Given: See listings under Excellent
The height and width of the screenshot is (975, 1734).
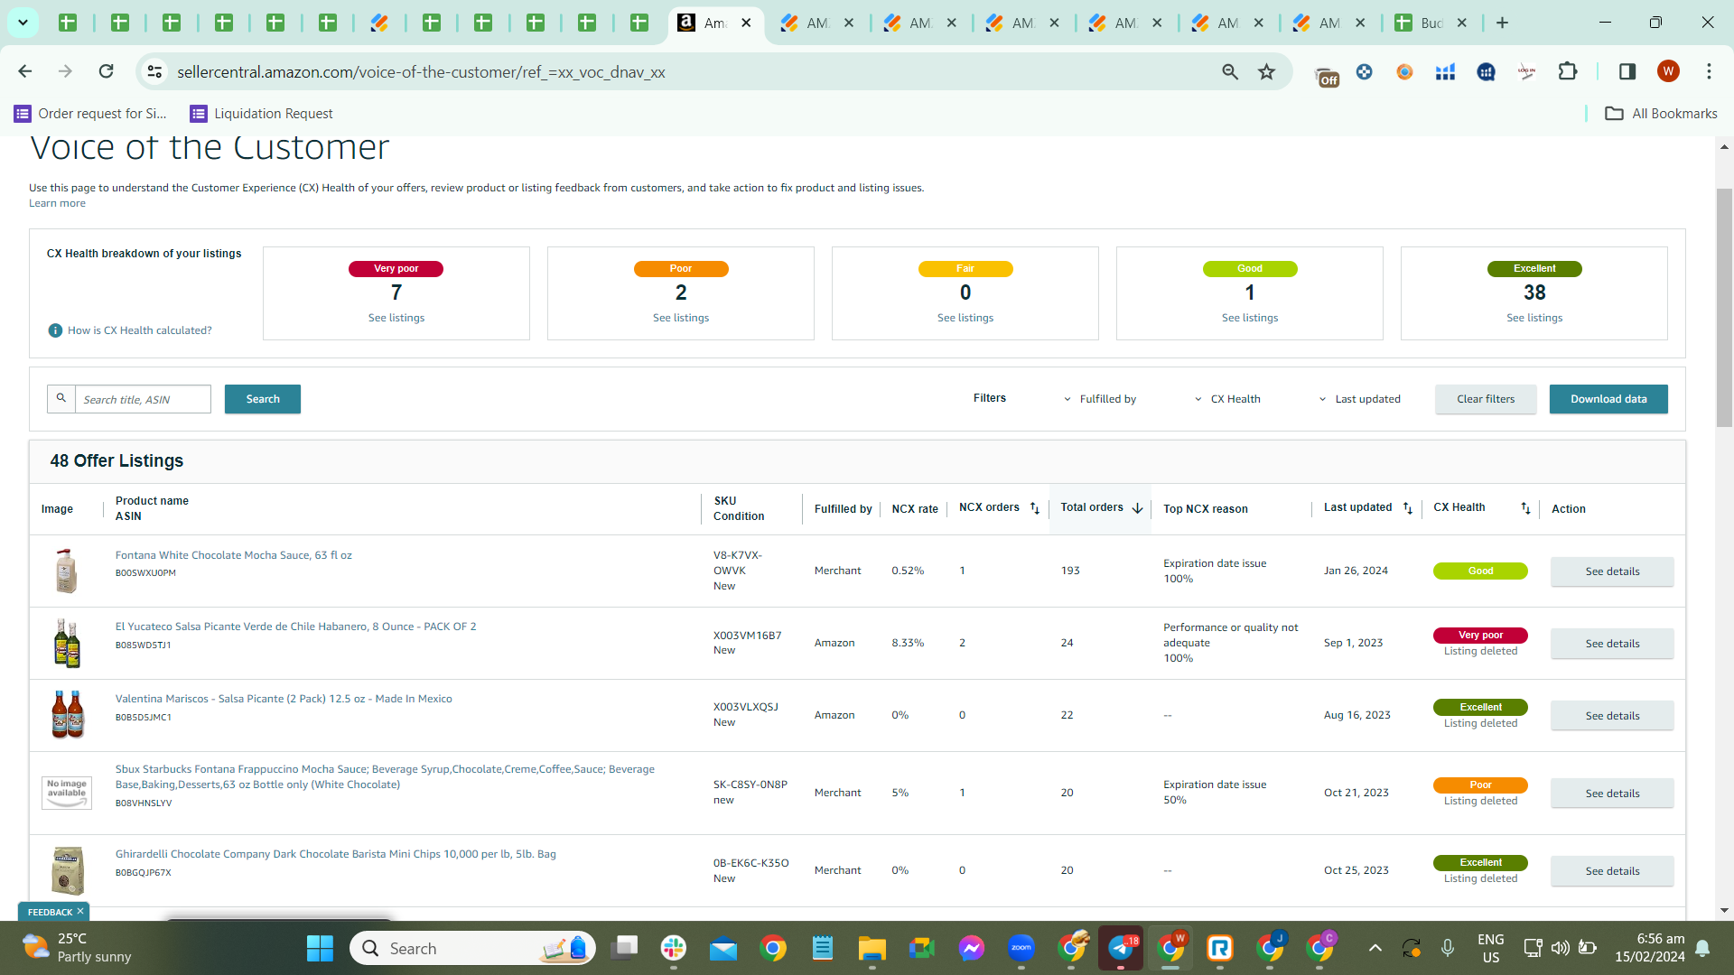Looking at the screenshot, I should tap(1534, 318).
